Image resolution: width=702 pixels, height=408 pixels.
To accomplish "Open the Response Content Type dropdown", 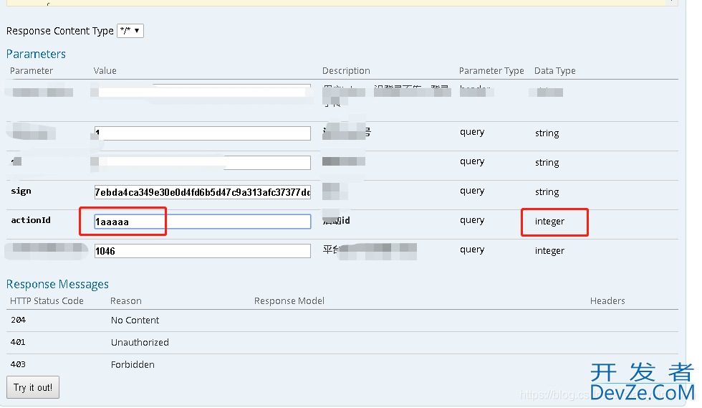I will tap(130, 31).
